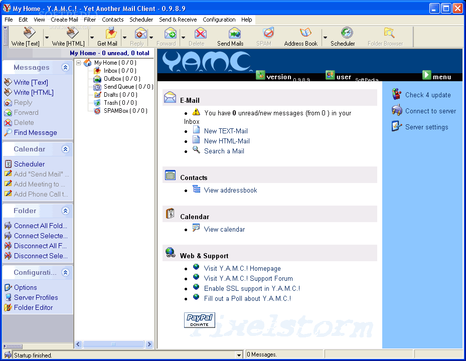The width and height of the screenshot is (466, 361).
Task: Click the SPAM toolbar icon
Action: [268, 33]
